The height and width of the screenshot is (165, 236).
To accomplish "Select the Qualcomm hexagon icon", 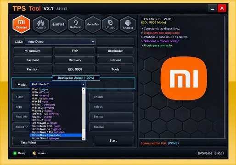I will [76, 25].
